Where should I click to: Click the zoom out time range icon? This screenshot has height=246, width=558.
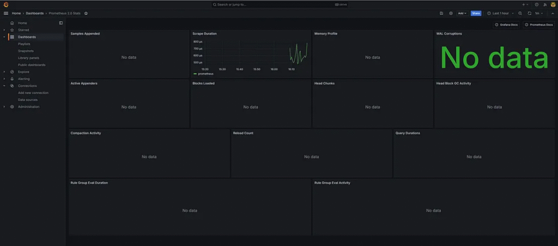520,13
